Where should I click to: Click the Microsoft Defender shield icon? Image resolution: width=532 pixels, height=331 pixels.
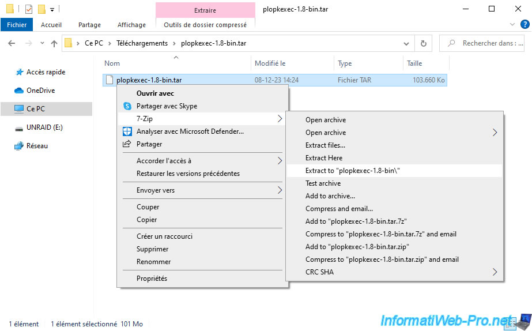[127, 131]
